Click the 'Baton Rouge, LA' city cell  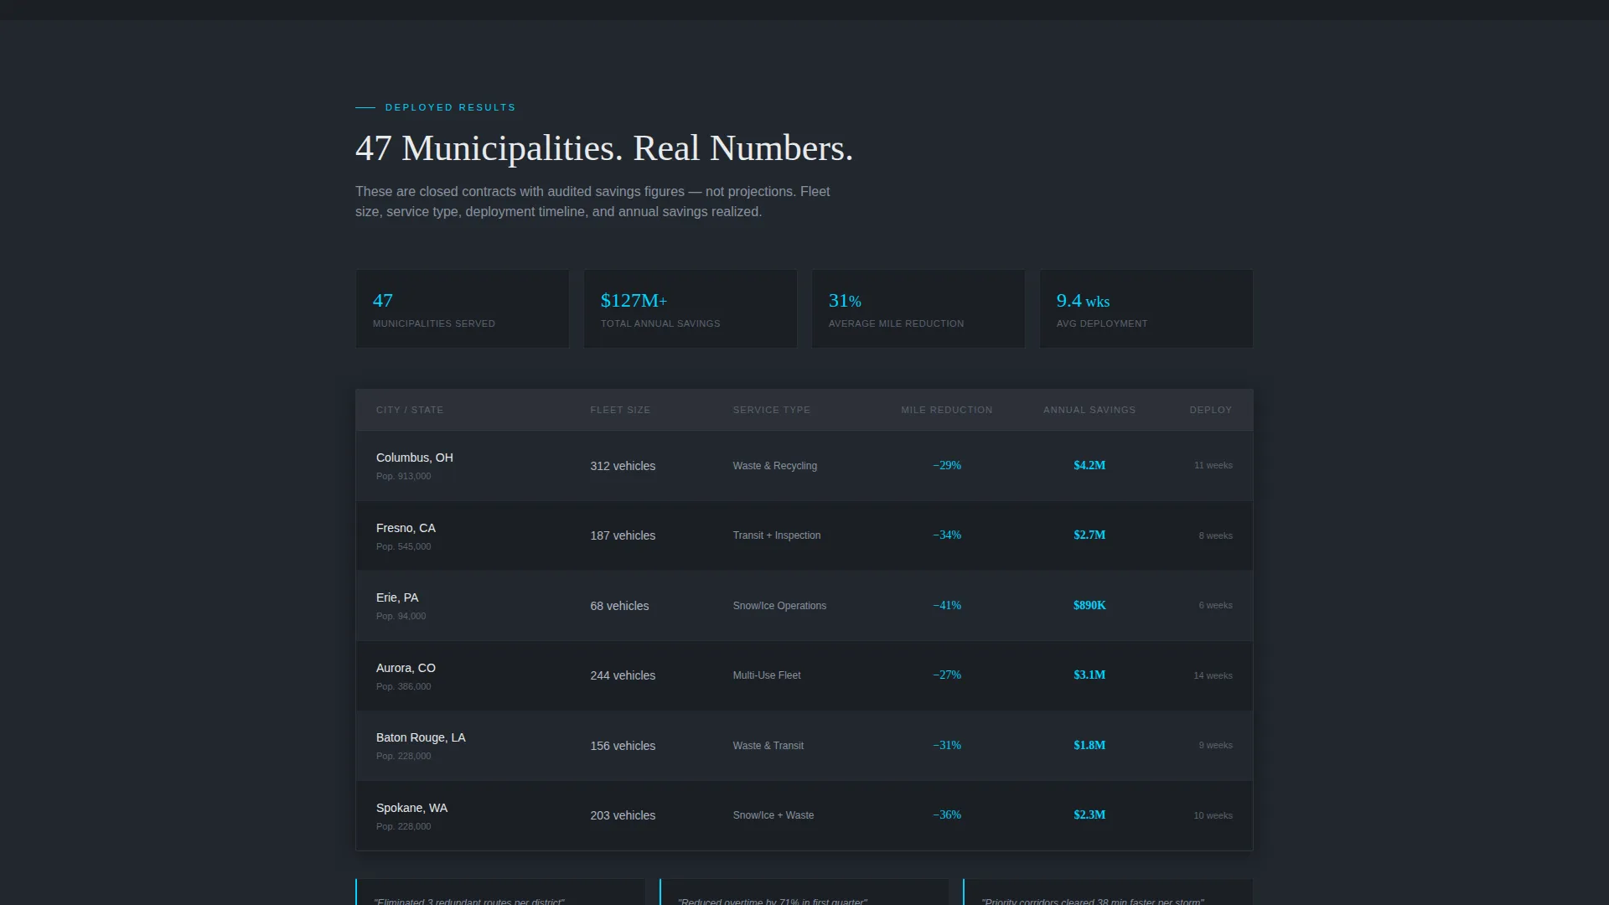pos(421,737)
